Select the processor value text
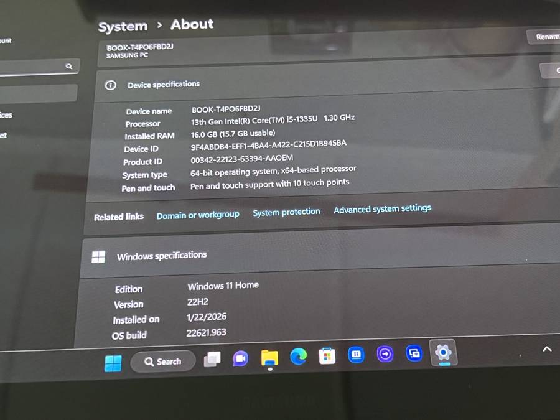Viewport: 560px width, 420px height. pos(273,119)
